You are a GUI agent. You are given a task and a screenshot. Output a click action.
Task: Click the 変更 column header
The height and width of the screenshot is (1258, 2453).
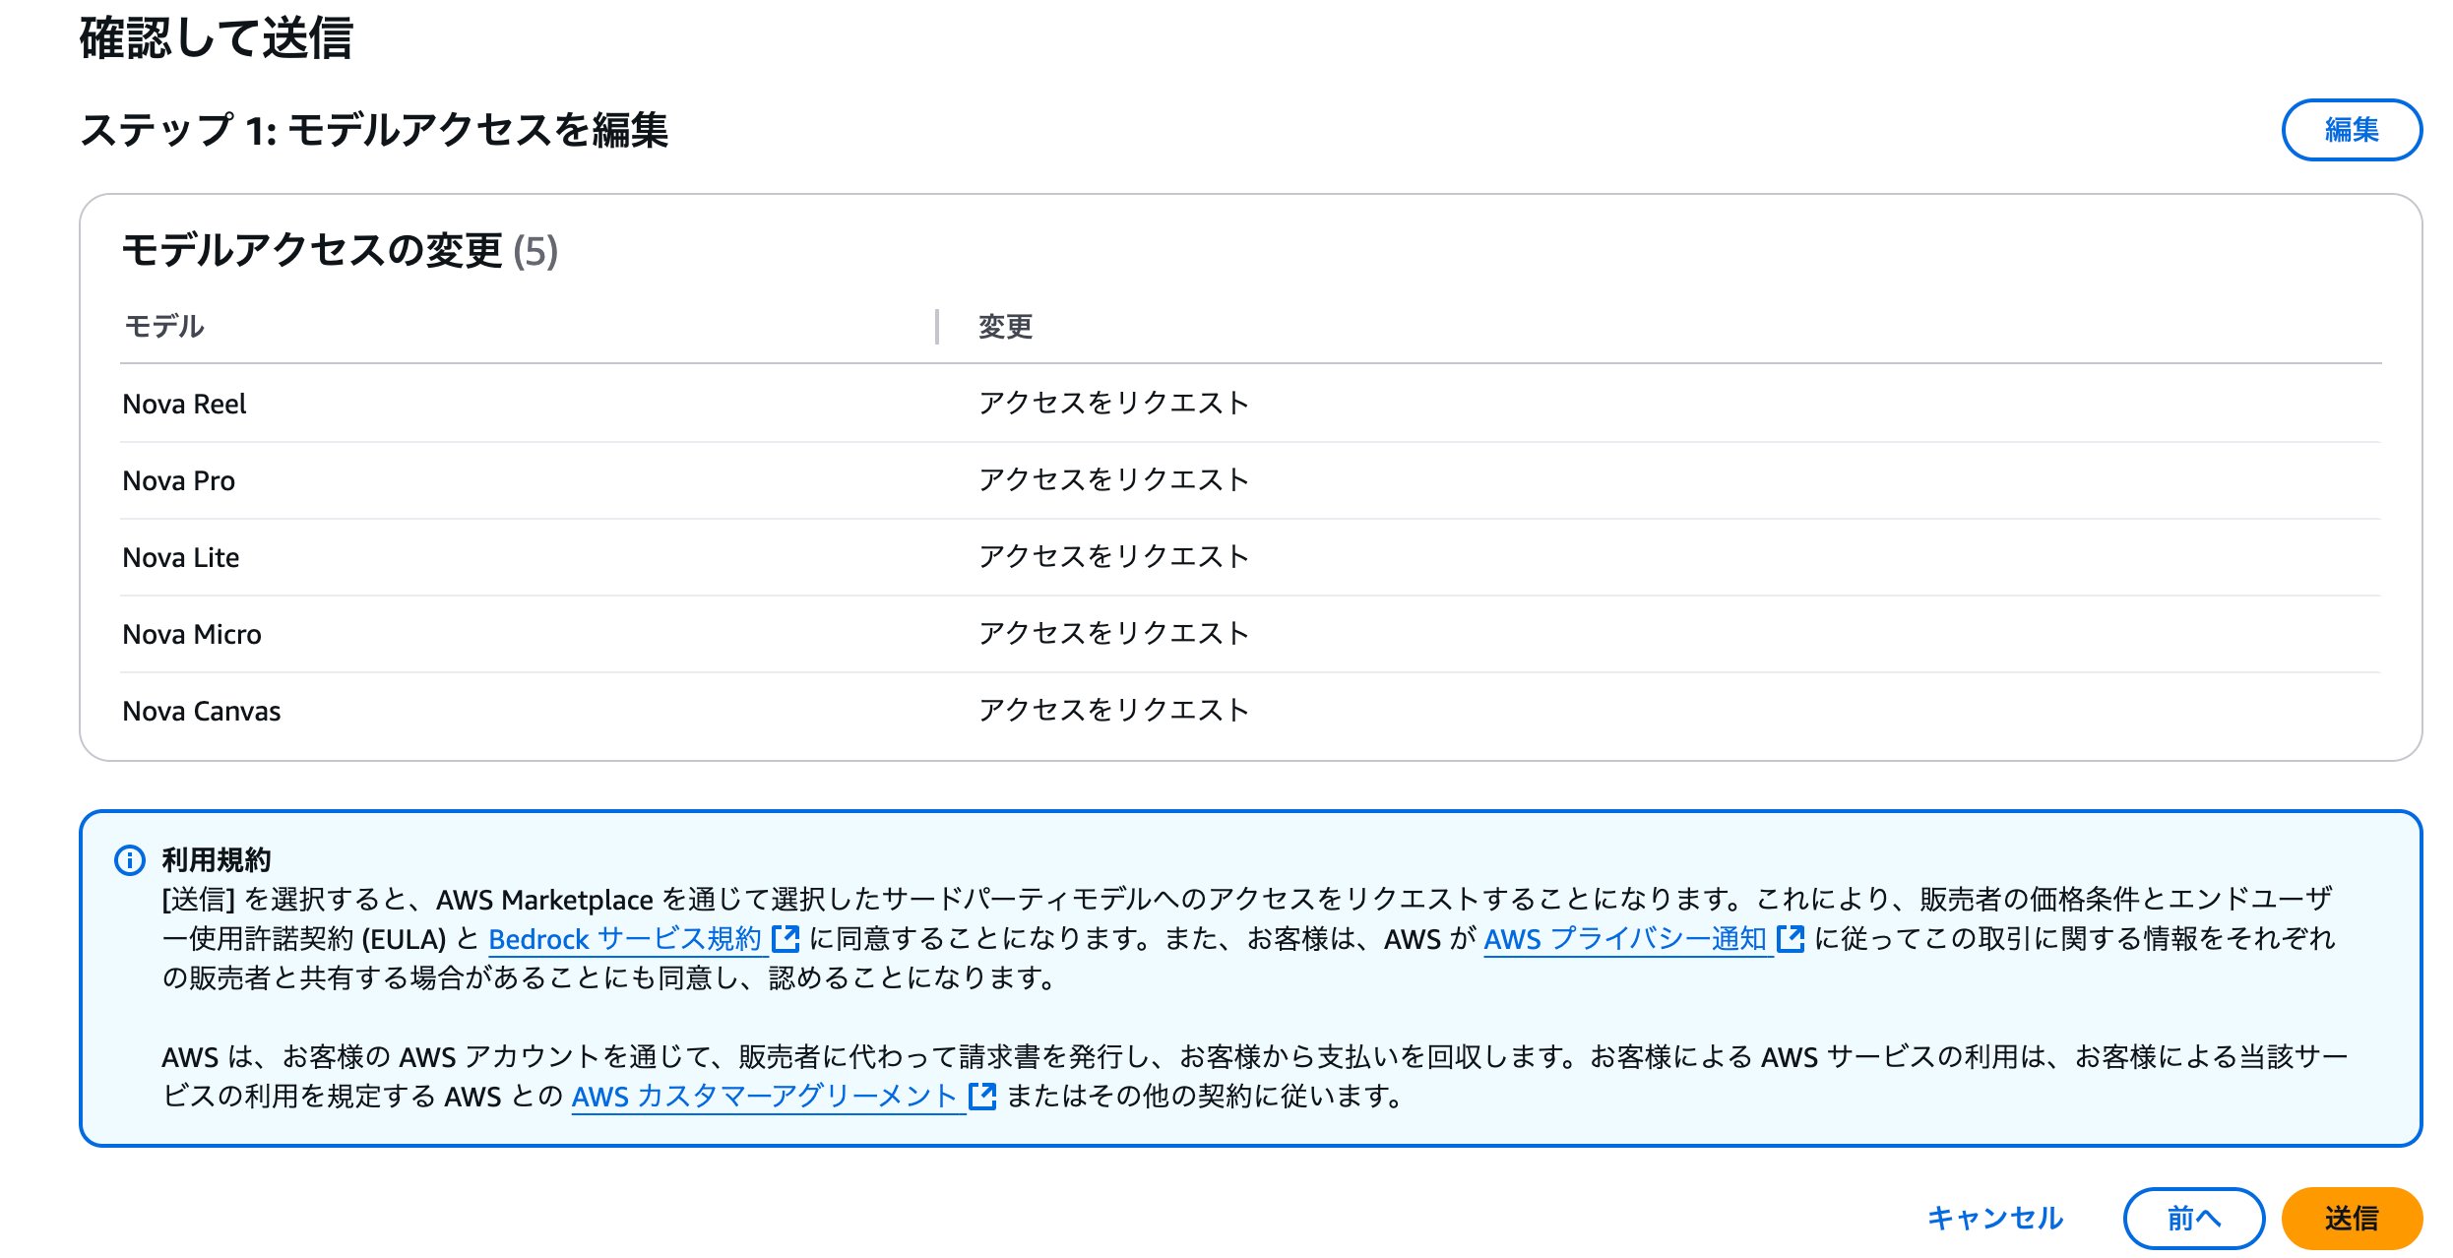[x=1005, y=326]
